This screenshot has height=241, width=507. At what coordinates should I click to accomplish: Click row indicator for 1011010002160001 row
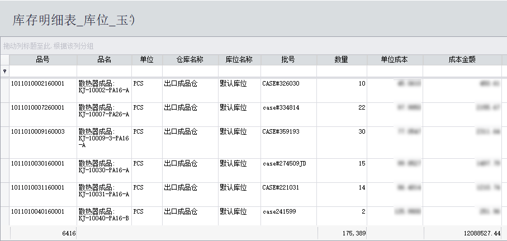[4, 91]
